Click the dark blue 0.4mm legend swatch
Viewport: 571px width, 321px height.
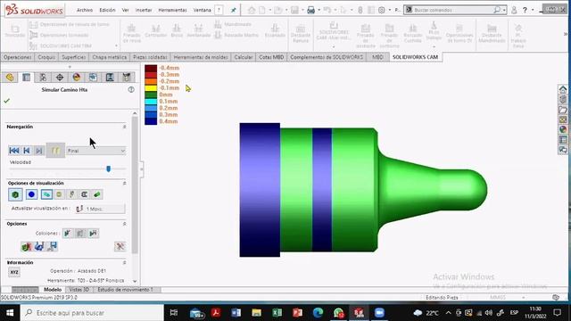click(151, 121)
